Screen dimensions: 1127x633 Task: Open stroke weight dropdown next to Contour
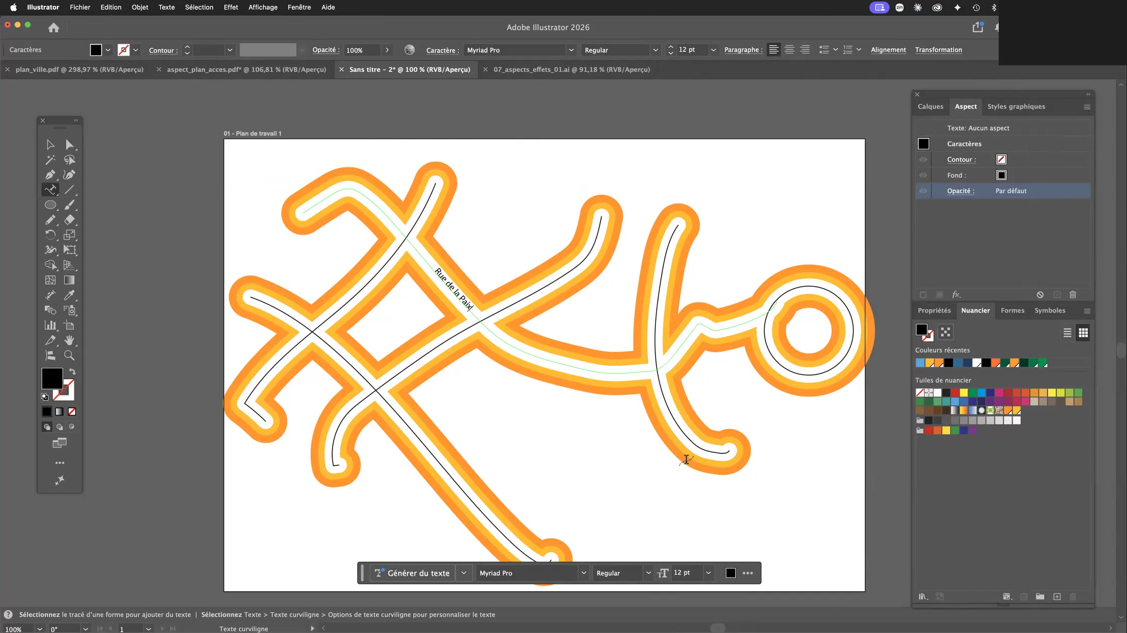pyautogui.click(x=230, y=50)
